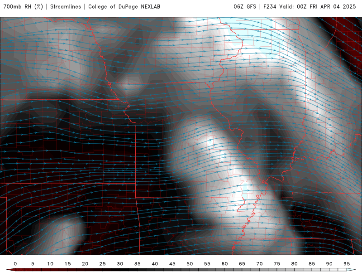The image size is (362, 272).
Task: Click color bar segment between 90 and 95
Action: [x=338, y=270]
